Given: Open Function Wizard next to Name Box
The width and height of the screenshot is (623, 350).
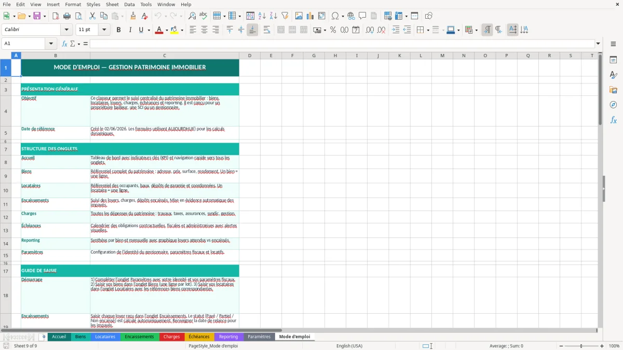Looking at the screenshot, I should pyautogui.click(x=64, y=44).
